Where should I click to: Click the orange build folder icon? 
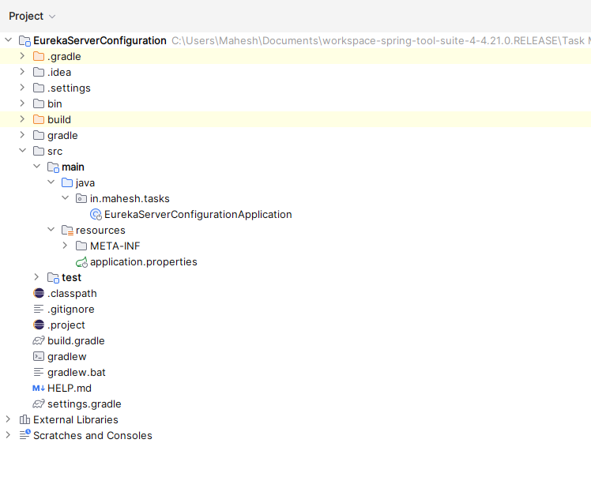(39, 119)
